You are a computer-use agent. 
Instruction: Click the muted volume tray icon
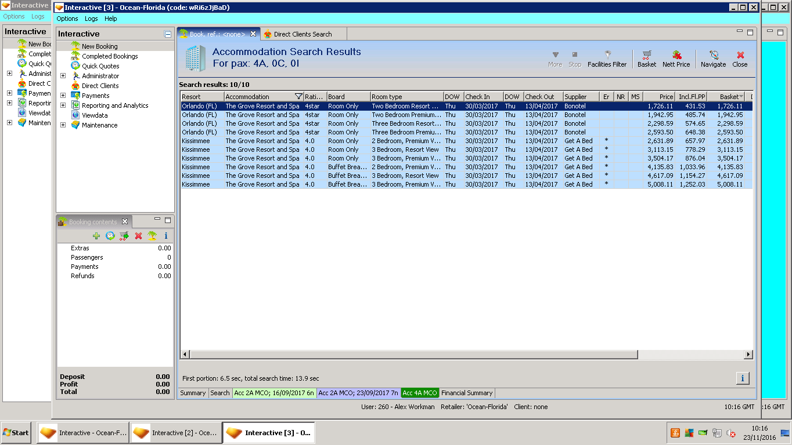(x=731, y=433)
